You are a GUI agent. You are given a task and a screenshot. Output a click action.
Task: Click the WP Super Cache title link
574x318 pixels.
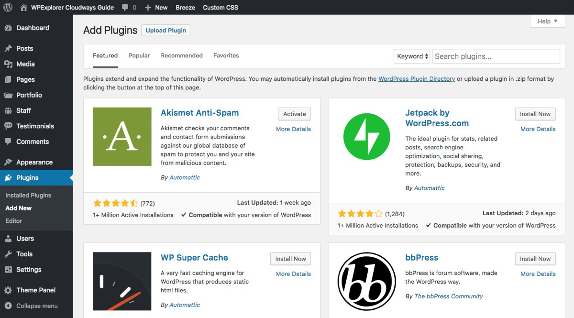194,258
